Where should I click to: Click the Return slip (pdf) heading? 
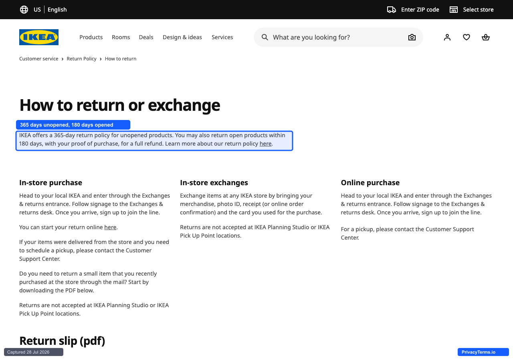point(62,341)
